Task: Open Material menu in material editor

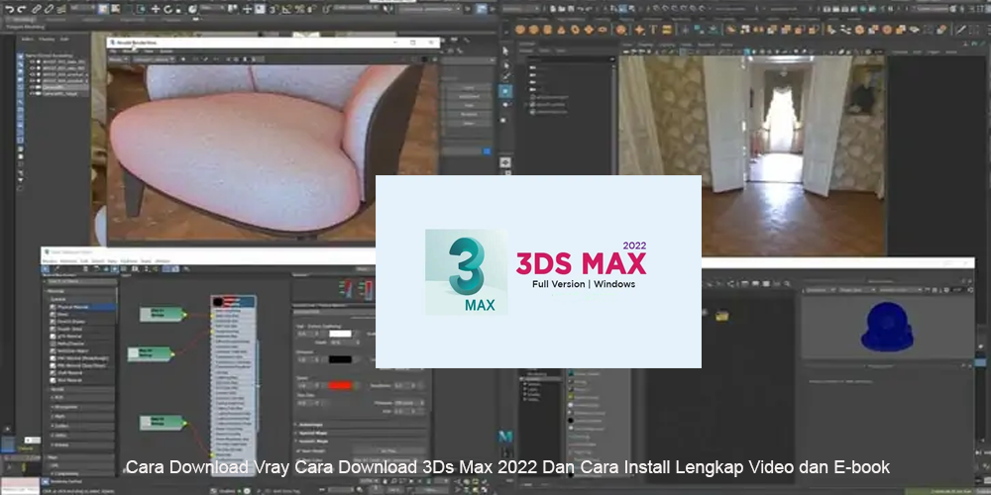Action: tap(68, 260)
